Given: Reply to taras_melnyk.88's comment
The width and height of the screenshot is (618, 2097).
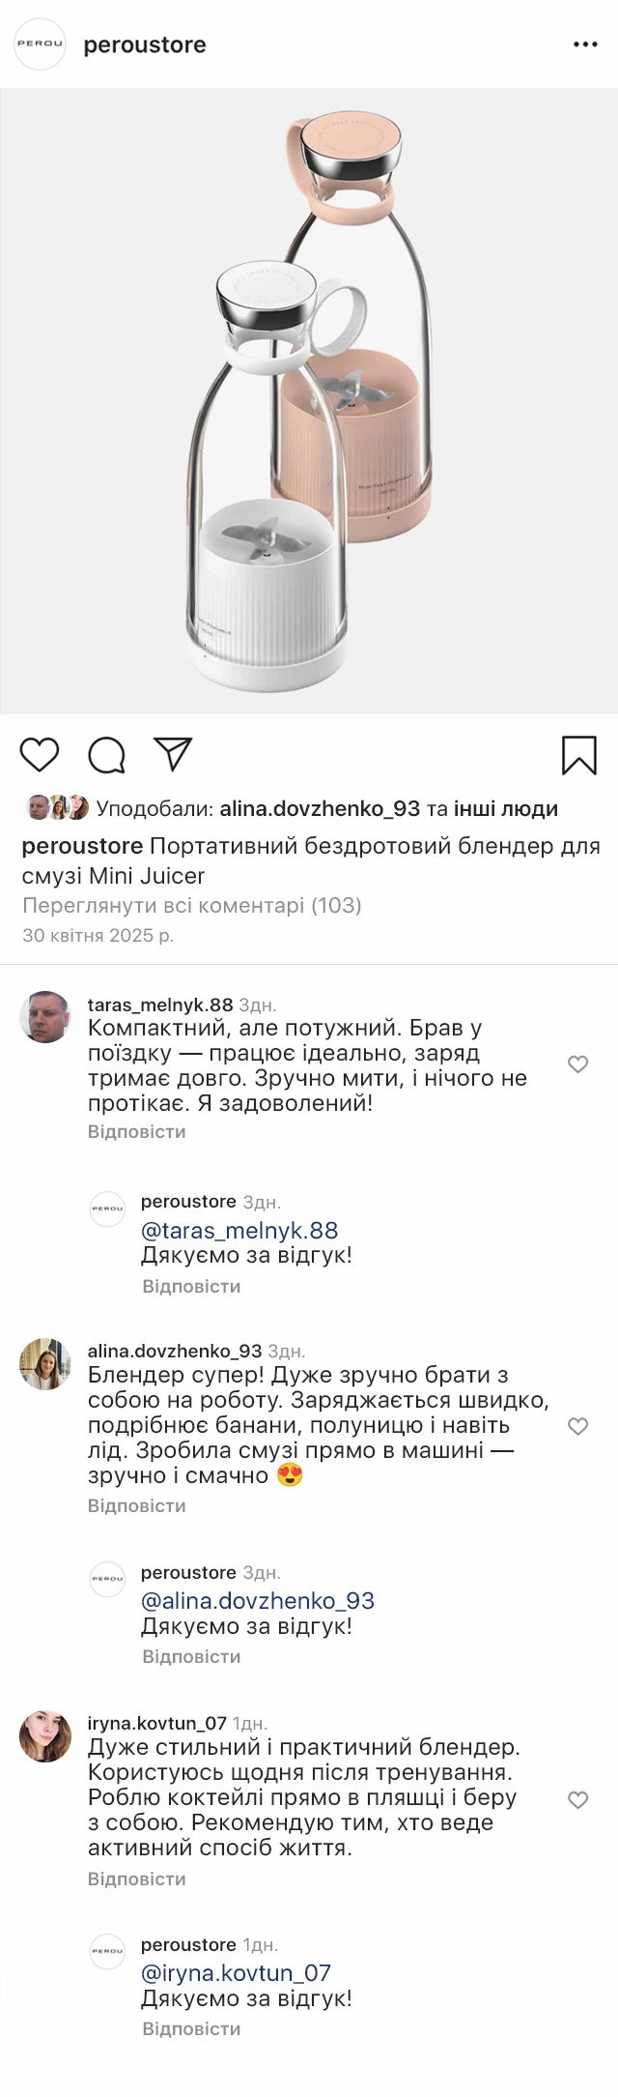Looking at the screenshot, I should pos(136,1131).
